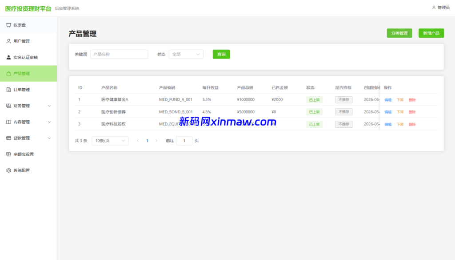Viewport: 455px width, 260px height.
Task: Click the 系统配置 gear icon
Action: [x=8, y=170]
